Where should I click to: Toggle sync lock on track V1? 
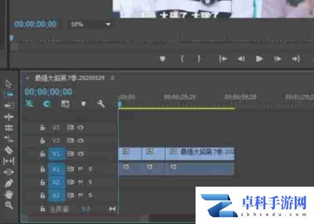click(x=70, y=154)
